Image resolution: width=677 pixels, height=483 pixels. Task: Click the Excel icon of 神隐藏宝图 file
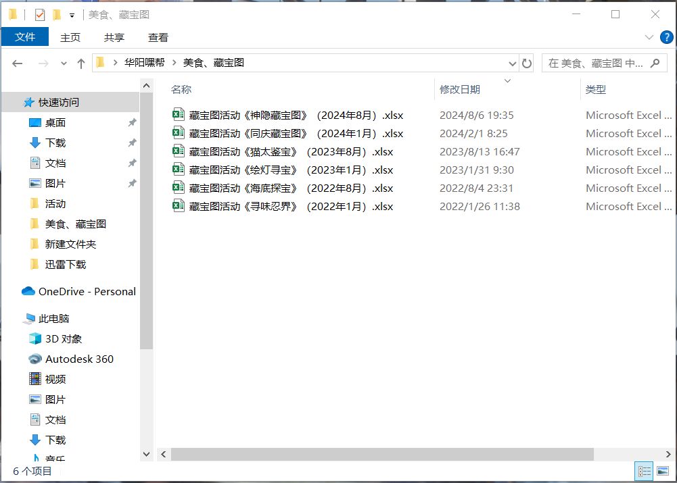click(179, 114)
